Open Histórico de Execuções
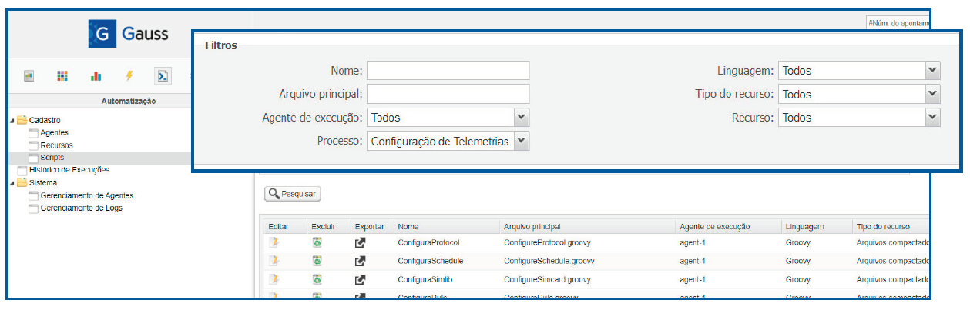 (69, 170)
